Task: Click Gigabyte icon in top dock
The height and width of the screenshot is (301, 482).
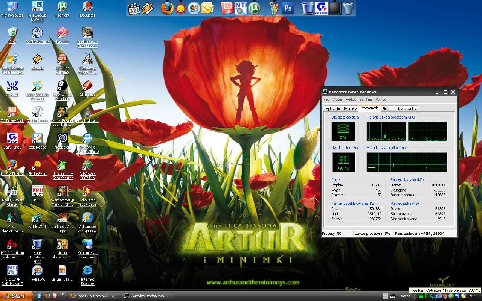Action: 322,8
